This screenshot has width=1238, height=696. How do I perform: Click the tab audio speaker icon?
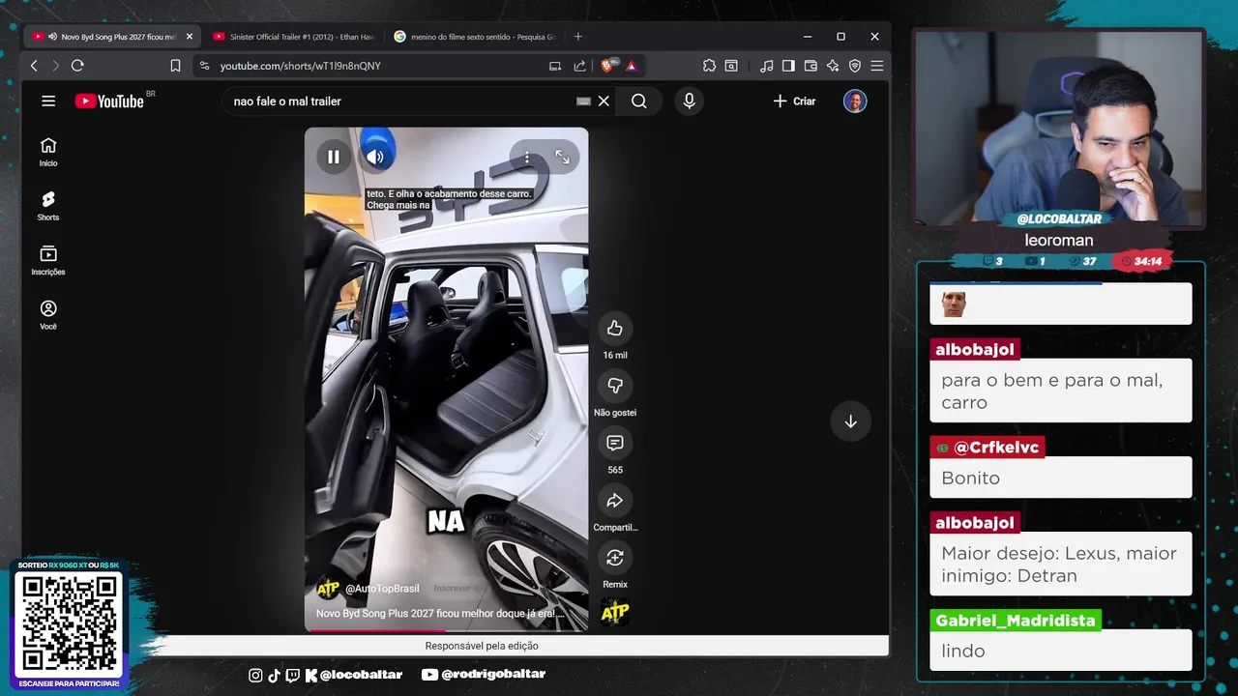point(52,37)
